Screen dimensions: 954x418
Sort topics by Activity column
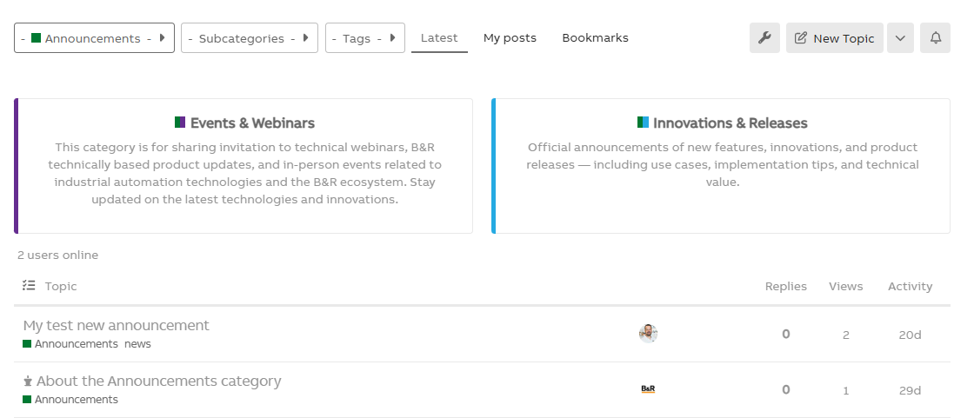910,286
